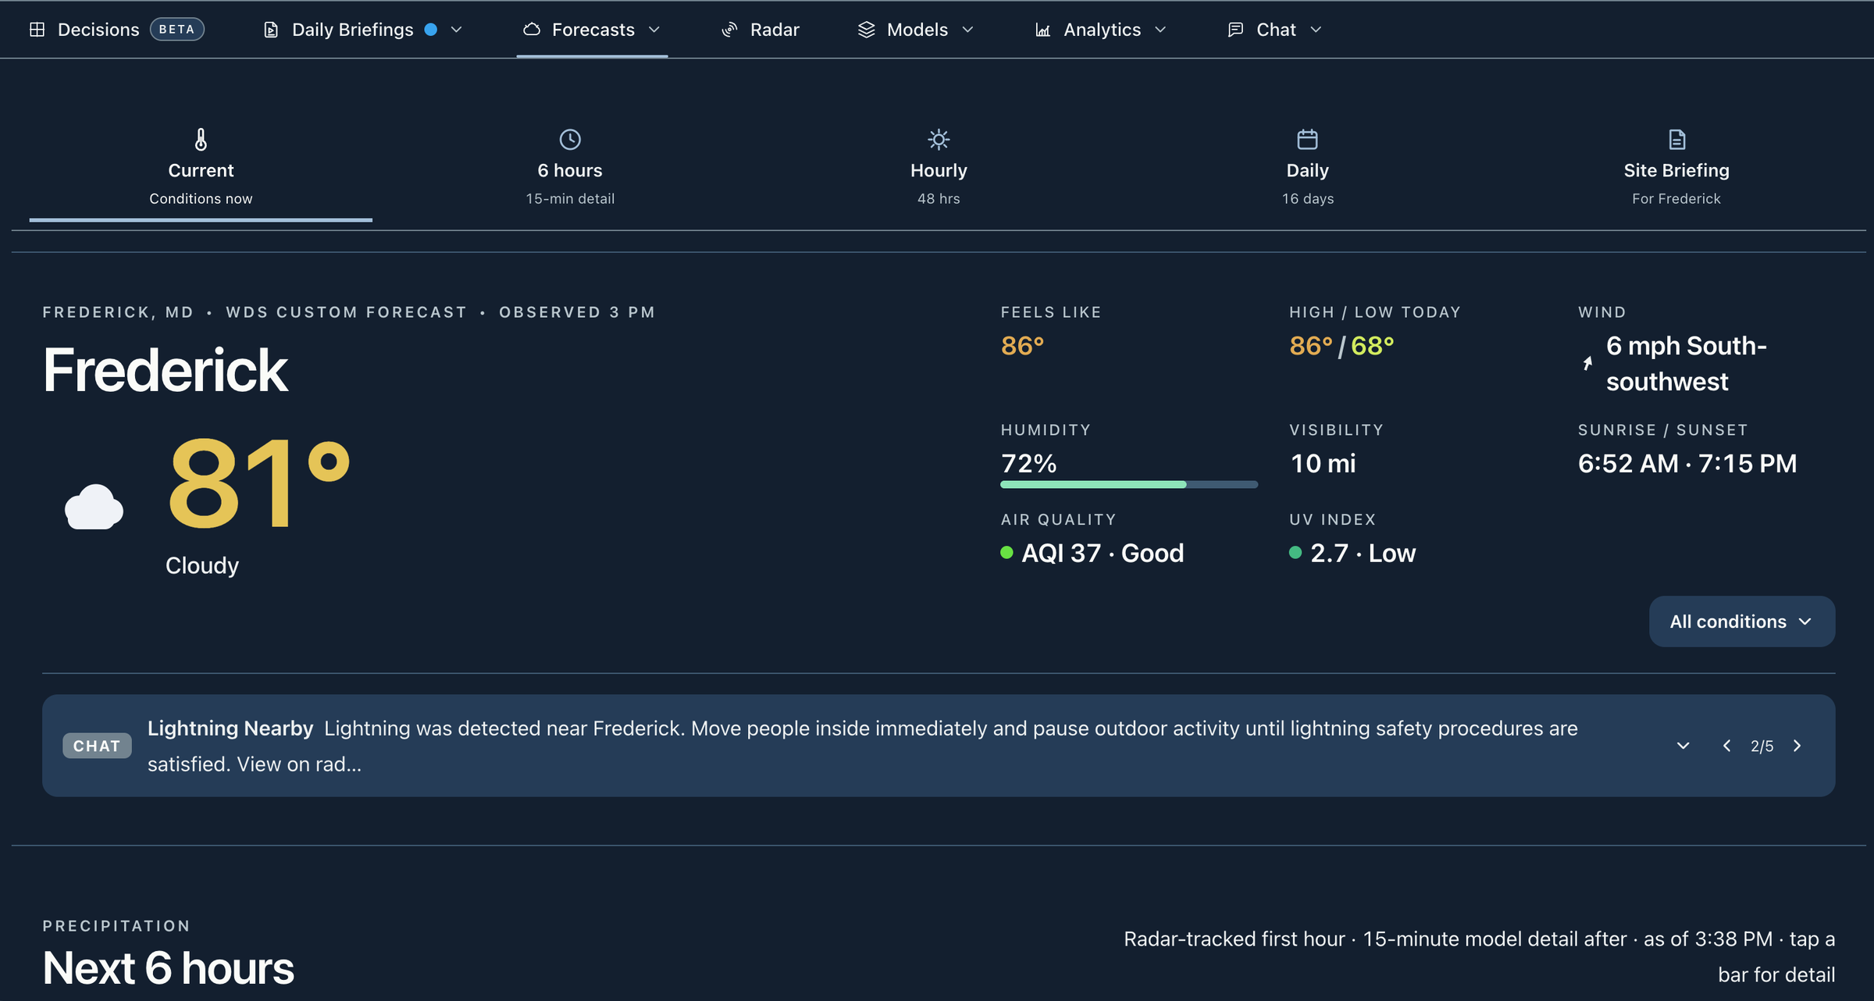Click the cloudy weather icon beside 81°
1874x1001 pixels.
click(94, 507)
